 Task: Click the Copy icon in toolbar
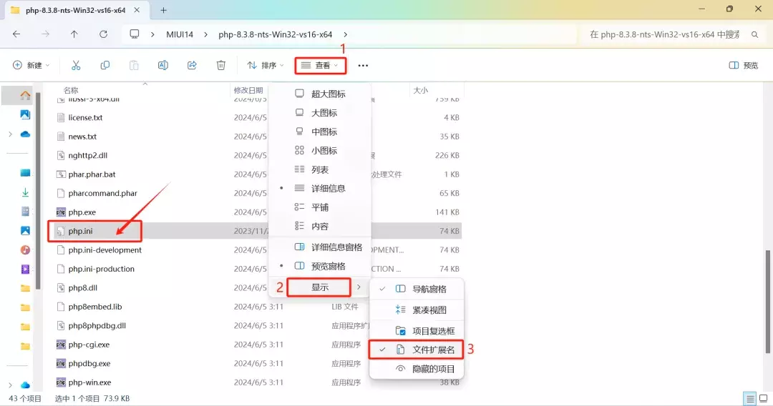tap(105, 65)
